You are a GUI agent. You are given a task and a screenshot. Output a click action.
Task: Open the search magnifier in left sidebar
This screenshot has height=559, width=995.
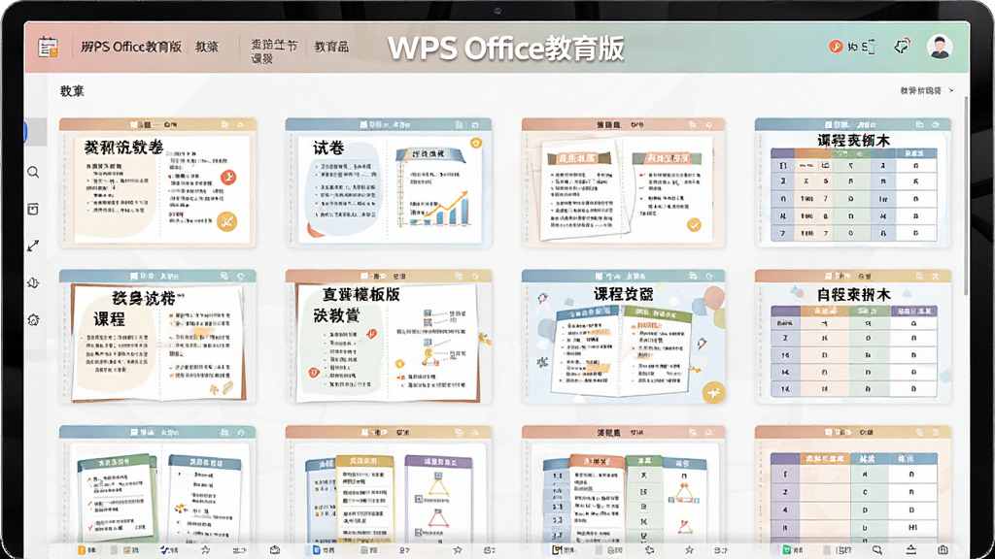[33, 172]
